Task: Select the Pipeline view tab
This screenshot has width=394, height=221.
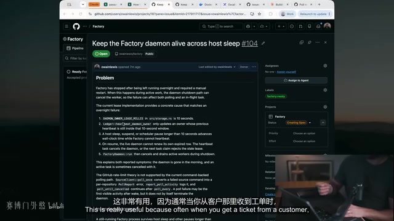Action: coord(75,48)
